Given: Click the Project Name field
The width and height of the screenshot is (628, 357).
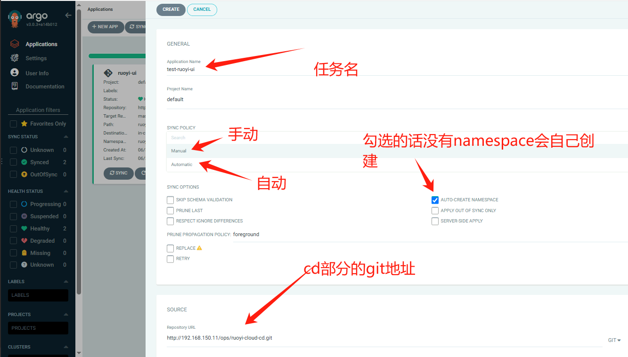Looking at the screenshot, I should point(397,99).
